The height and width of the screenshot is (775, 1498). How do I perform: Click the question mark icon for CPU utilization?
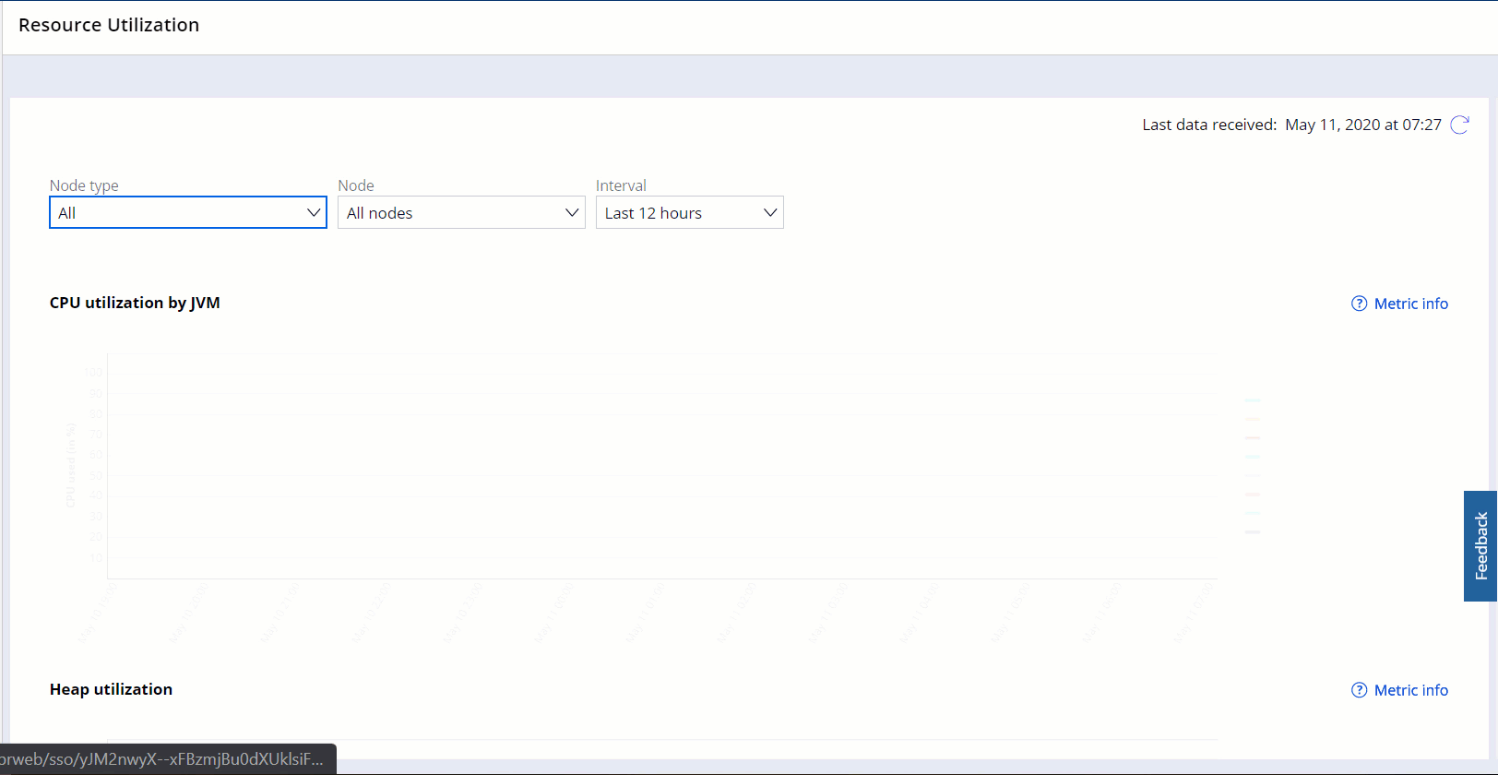tap(1359, 304)
